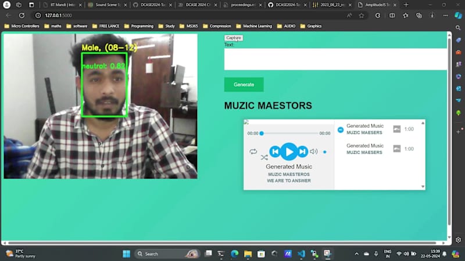465x261 pixels.
Task: Open the Microsoft Store from the taskbar
Action: tap(261, 254)
